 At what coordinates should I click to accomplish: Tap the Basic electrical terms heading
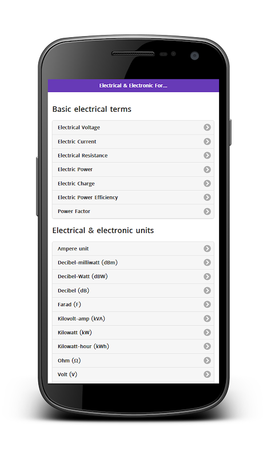(x=92, y=109)
